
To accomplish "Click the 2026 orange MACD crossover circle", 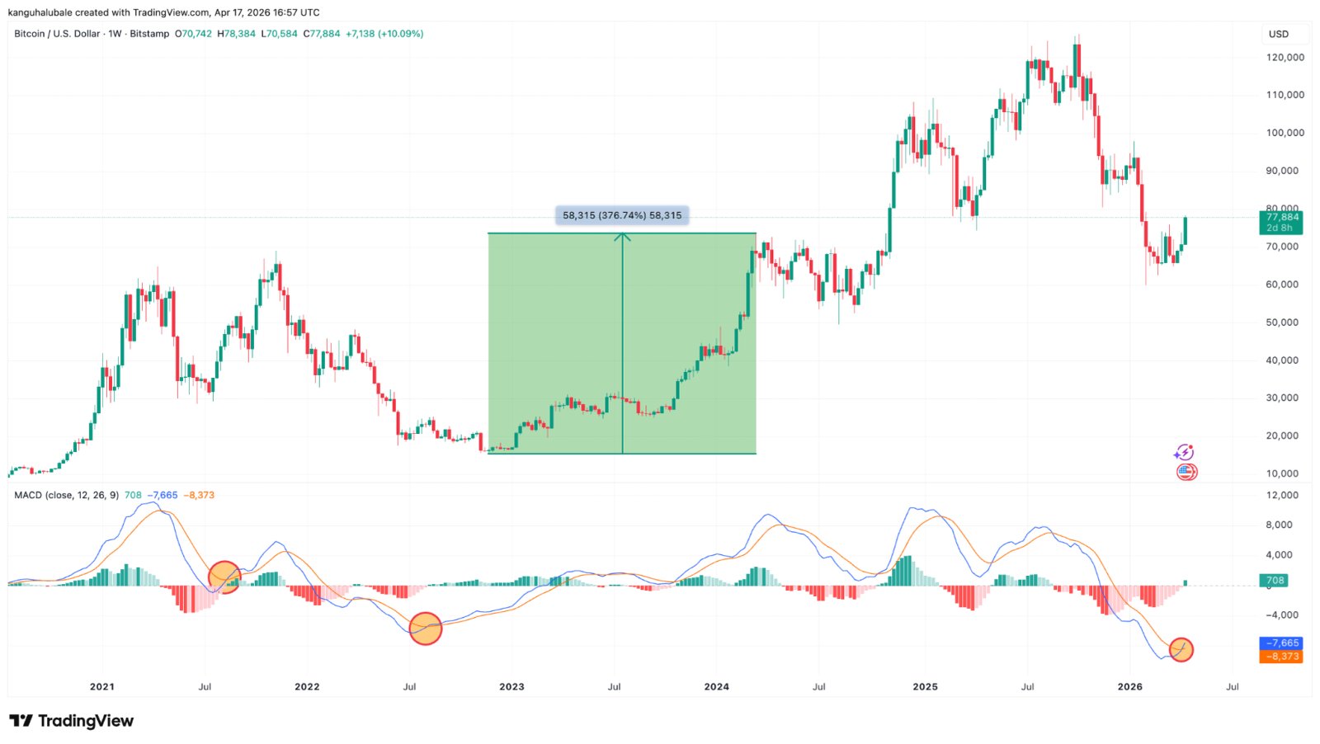I will pos(1181,650).
